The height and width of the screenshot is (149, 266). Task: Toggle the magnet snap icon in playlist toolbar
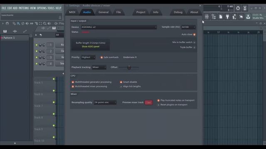(7, 24)
